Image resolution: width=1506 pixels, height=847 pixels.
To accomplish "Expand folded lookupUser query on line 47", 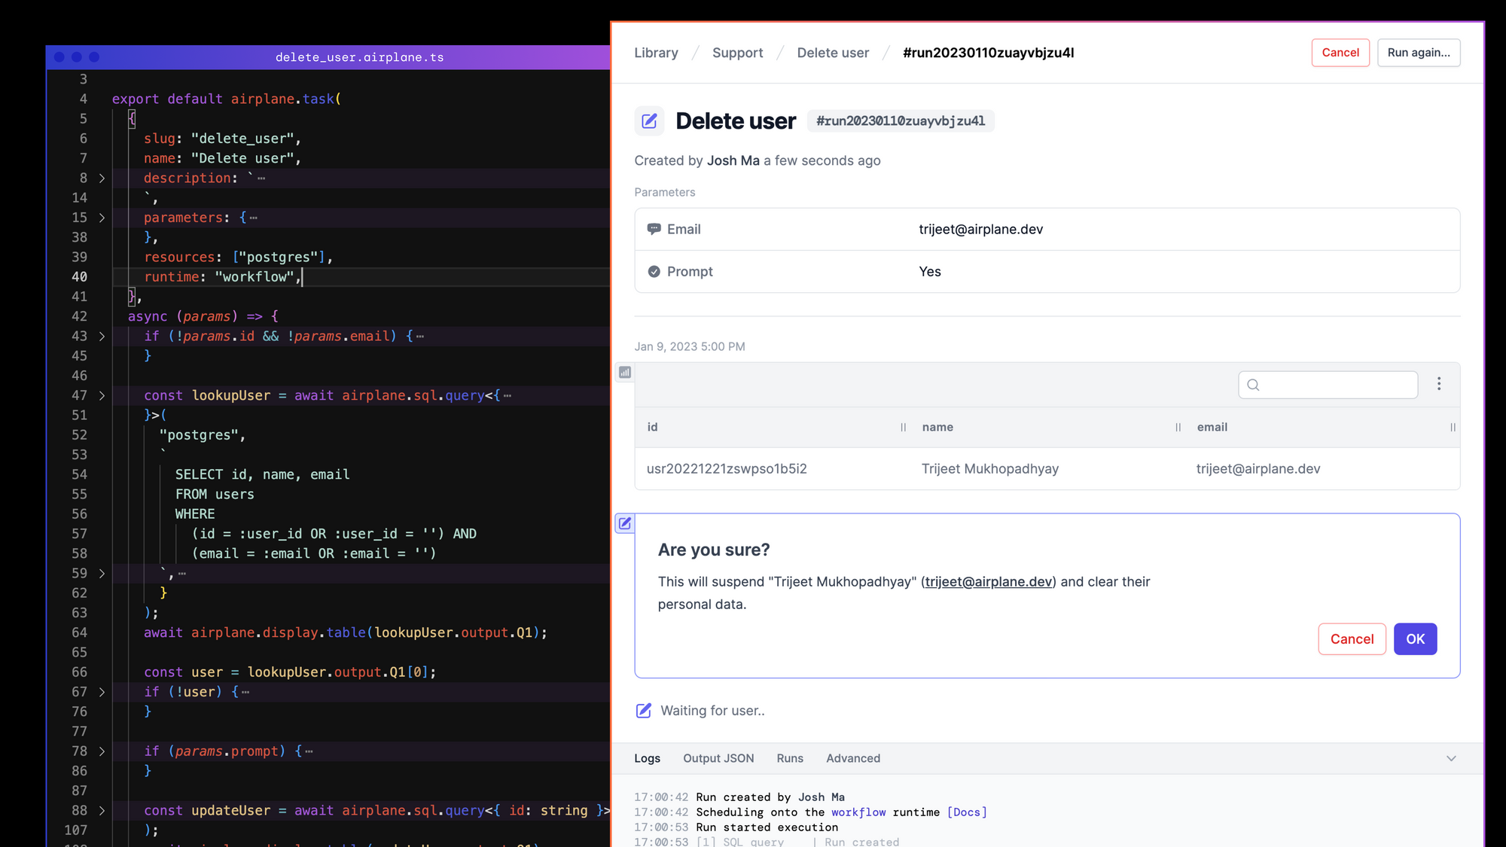I will (x=102, y=395).
